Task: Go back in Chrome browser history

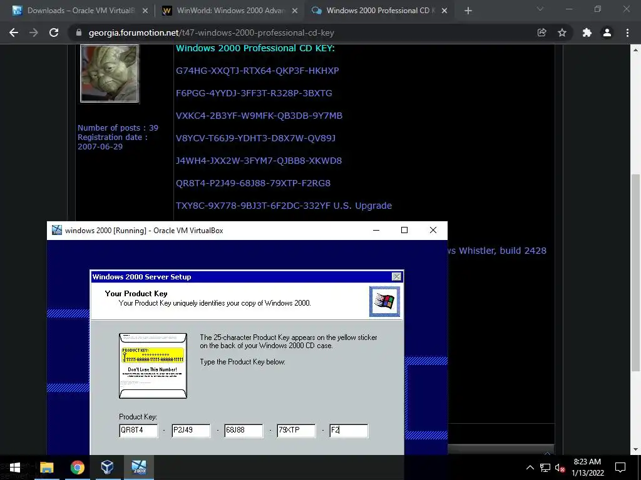Action: point(14,32)
